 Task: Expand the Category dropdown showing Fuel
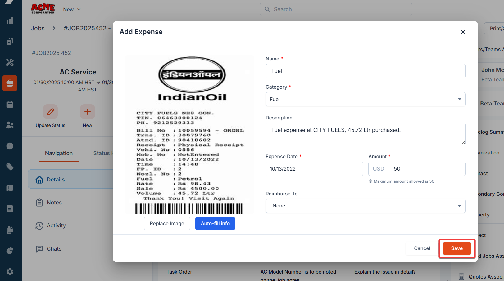click(365, 99)
